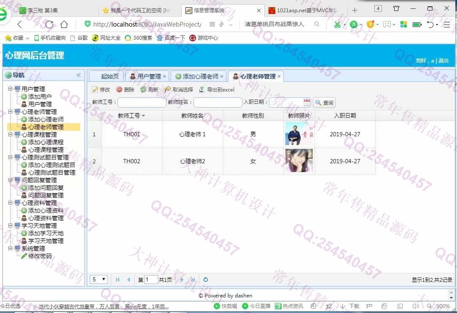Click the 教师姓名 input field
Screen dimensions: 457x313
218,103
